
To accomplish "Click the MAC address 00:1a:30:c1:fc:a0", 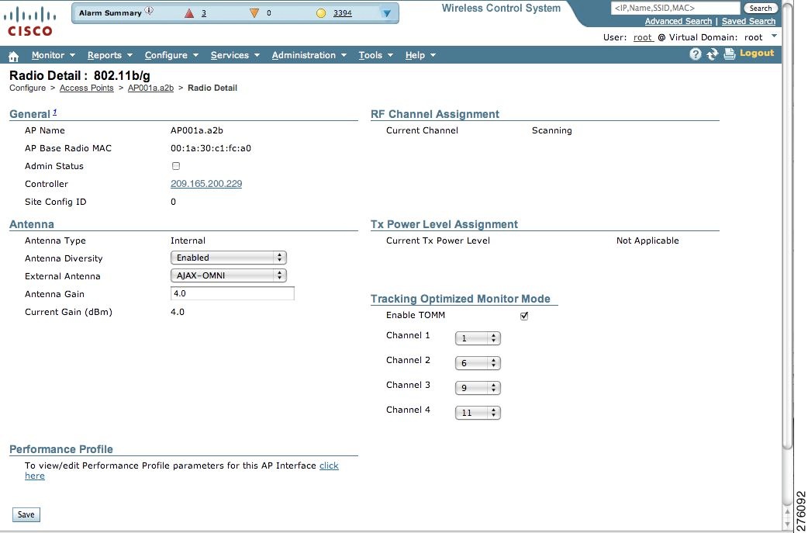I will (211, 148).
